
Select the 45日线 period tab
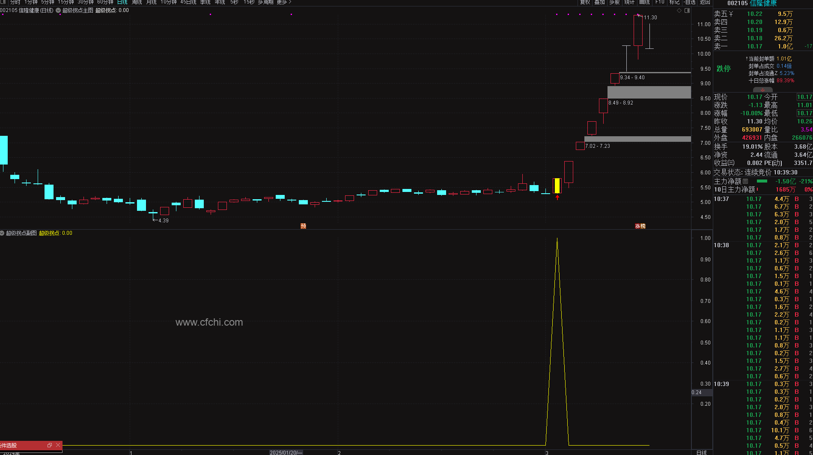point(188,2)
